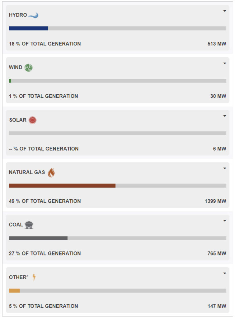This screenshot has height=319, width=235.
Task: Click the 27 % of total generation text
Action: [45, 254]
